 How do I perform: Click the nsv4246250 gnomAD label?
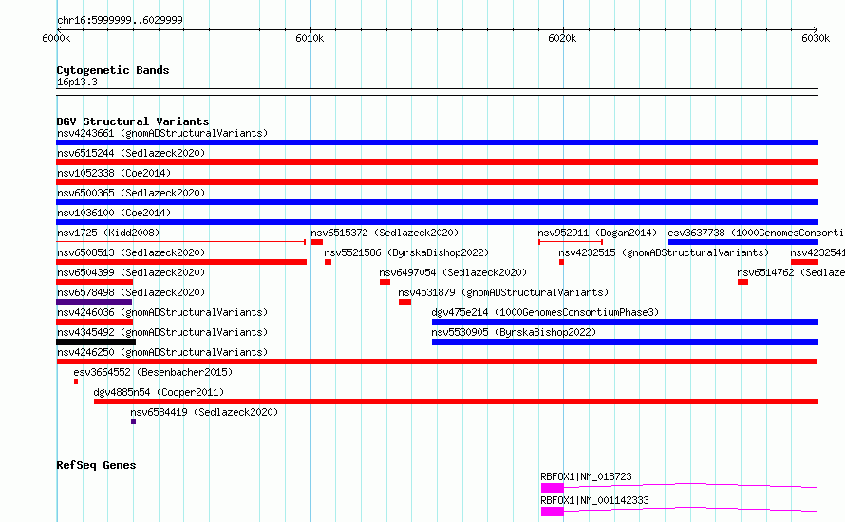pos(162,352)
